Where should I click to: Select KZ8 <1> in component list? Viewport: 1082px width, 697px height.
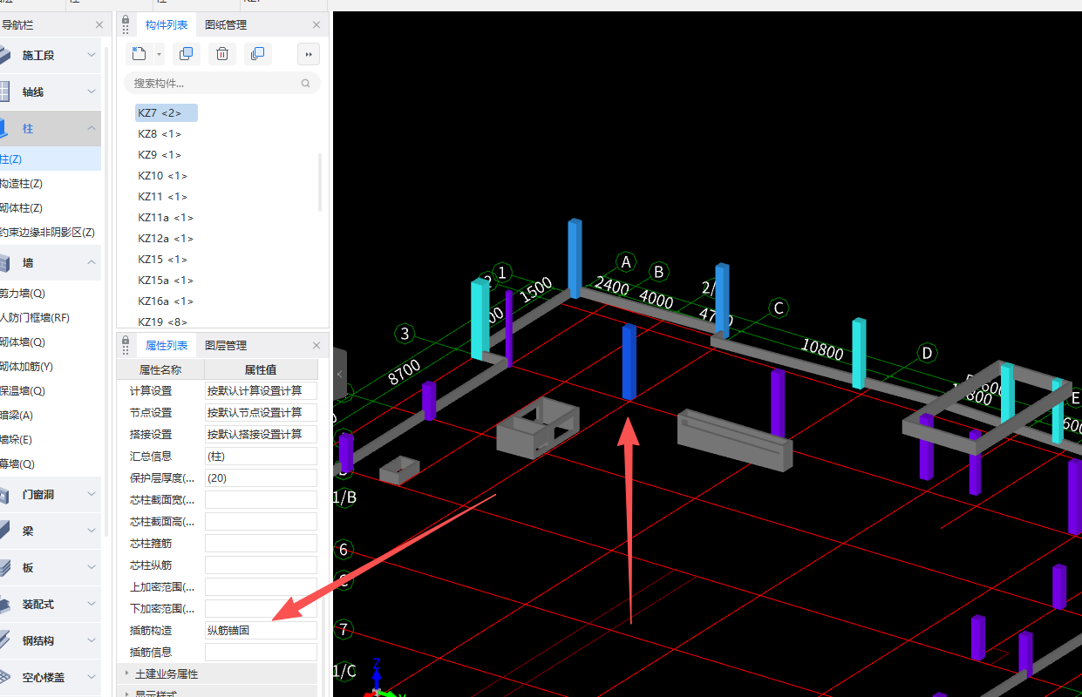pyautogui.click(x=160, y=134)
